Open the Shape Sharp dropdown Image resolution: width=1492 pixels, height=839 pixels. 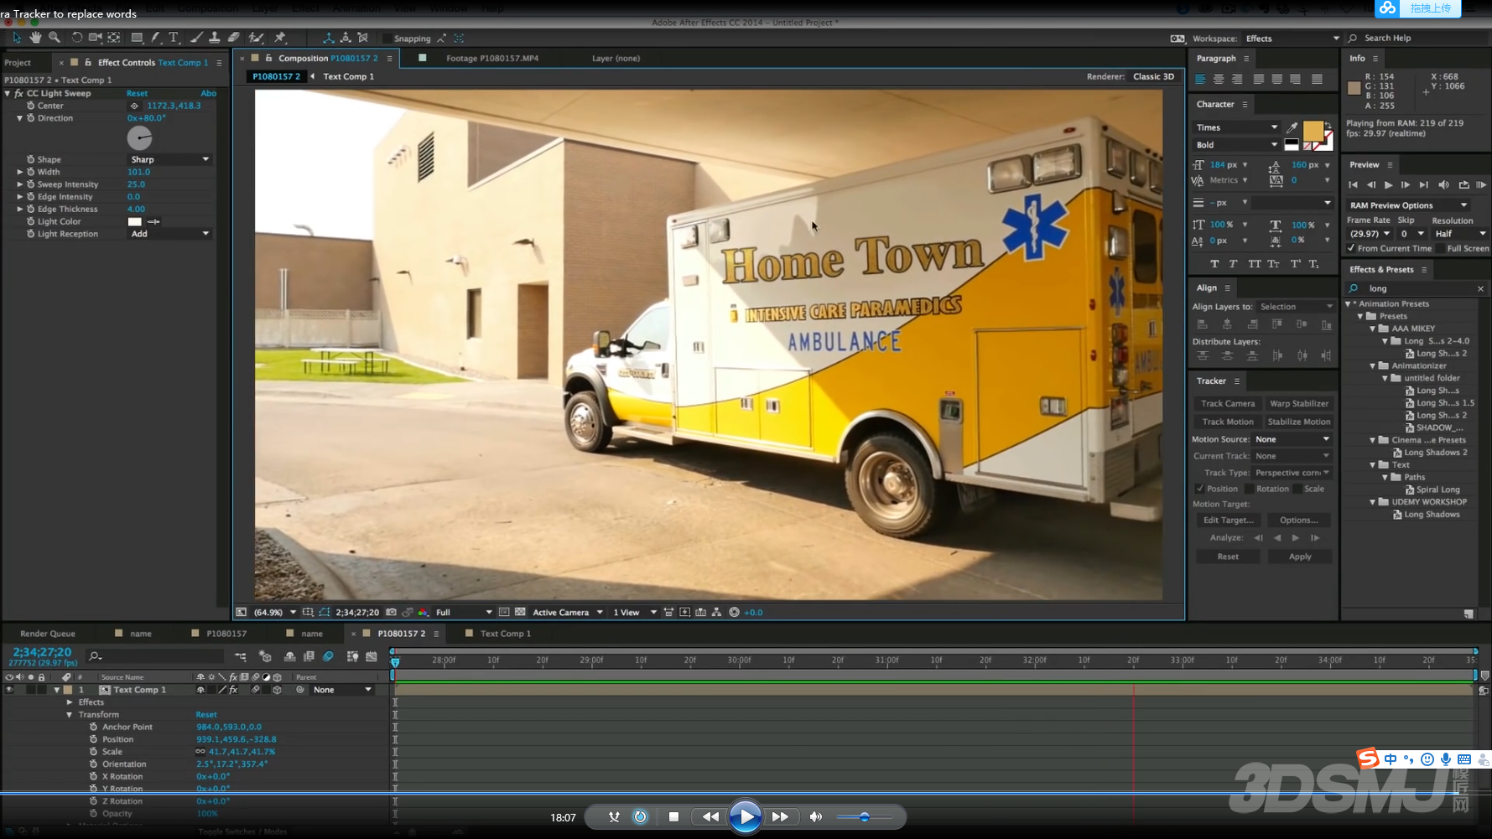click(x=169, y=159)
